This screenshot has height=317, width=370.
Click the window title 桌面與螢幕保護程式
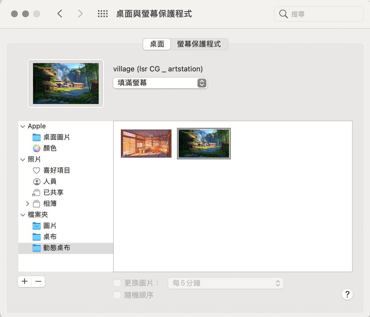154,14
